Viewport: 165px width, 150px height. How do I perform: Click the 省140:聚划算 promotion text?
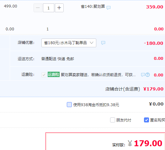[93, 7]
